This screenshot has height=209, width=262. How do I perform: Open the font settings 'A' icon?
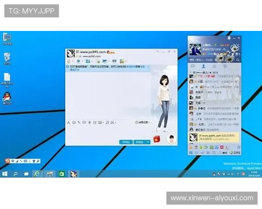click(x=69, y=123)
